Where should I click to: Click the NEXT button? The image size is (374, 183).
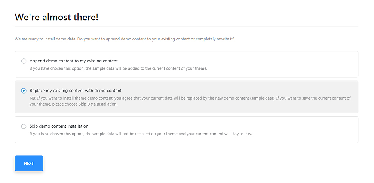[29, 163]
